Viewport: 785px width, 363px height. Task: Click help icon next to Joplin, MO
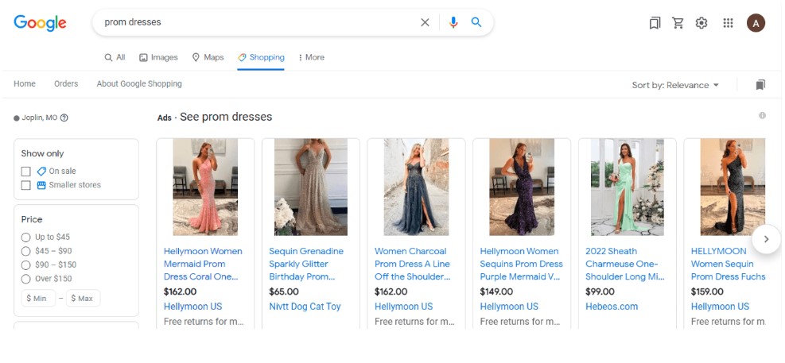[x=64, y=118]
